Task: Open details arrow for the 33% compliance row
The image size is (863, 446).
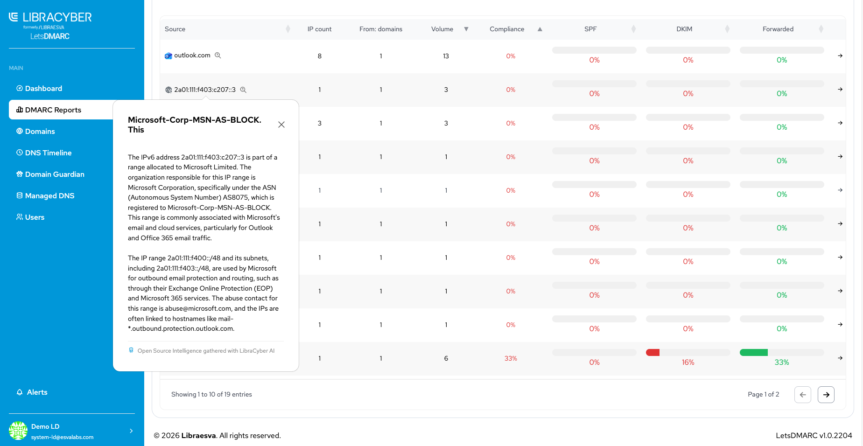Action: click(840, 358)
